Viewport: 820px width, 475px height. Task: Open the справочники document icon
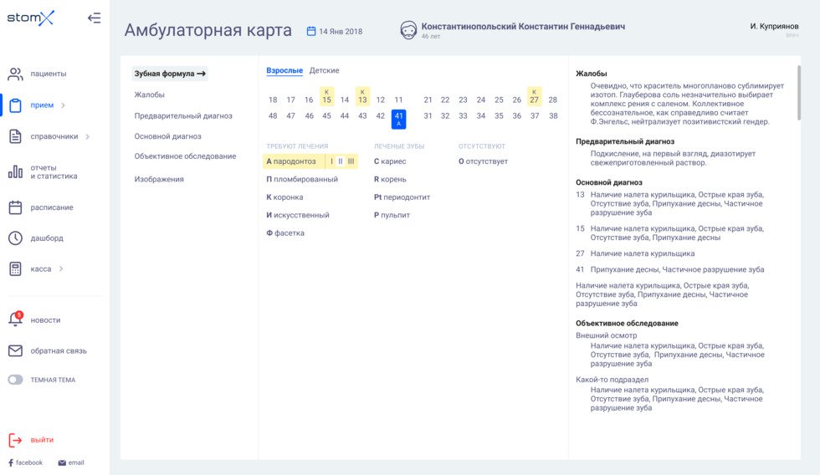15,136
